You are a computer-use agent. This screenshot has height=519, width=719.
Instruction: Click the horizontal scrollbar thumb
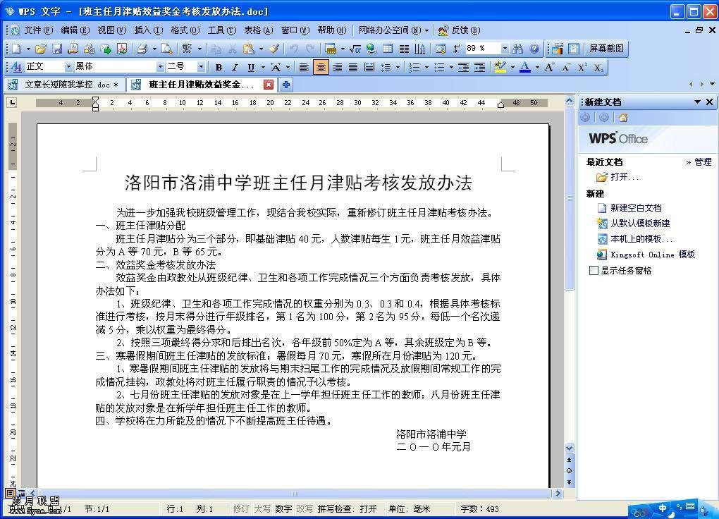coord(295,494)
